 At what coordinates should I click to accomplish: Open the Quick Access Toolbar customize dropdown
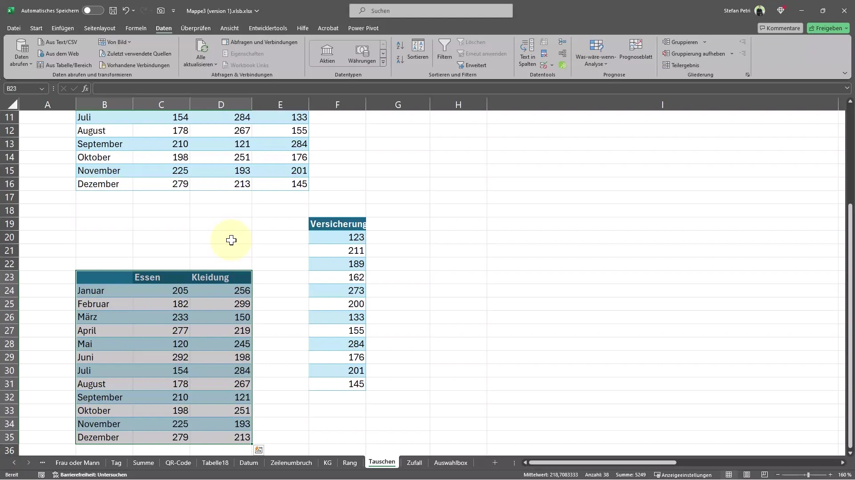pyautogui.click(x=173, y=11)
